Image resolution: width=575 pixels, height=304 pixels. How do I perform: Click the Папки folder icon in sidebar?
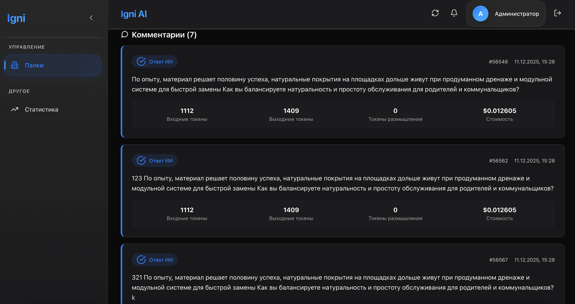(x=15, y=65)
